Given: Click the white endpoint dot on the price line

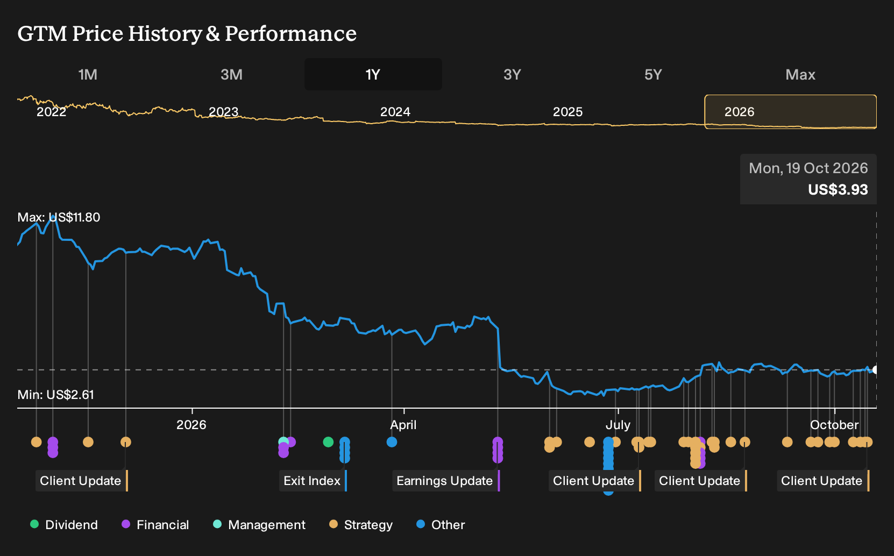Looking at the screenshot, I should 876,370.
